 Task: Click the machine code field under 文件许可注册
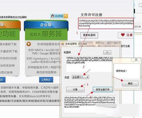coord(106,23)
